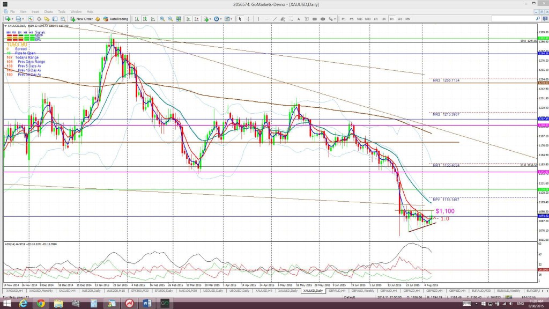
Task: Open the Indicators dropdown arrow
Action: (x=210, y=19)
